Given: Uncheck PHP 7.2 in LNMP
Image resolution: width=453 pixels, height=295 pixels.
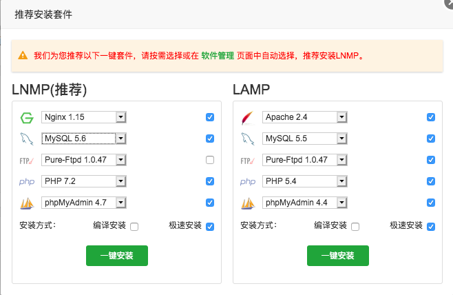Looking at the screenshot, I should click(210, 181).
